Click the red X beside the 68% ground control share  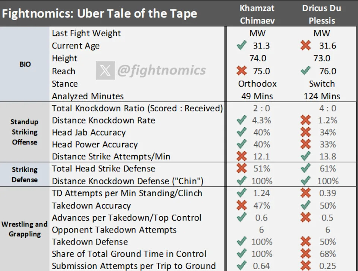[306, 254]
